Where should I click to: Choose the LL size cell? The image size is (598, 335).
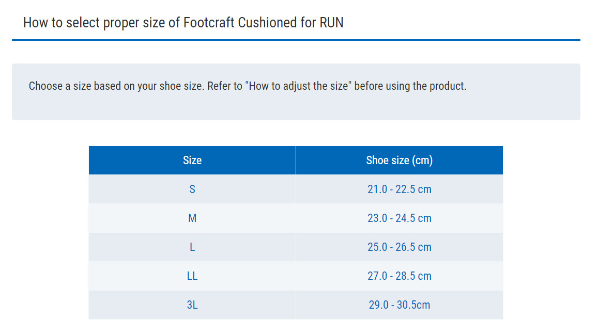click(192, 276)
